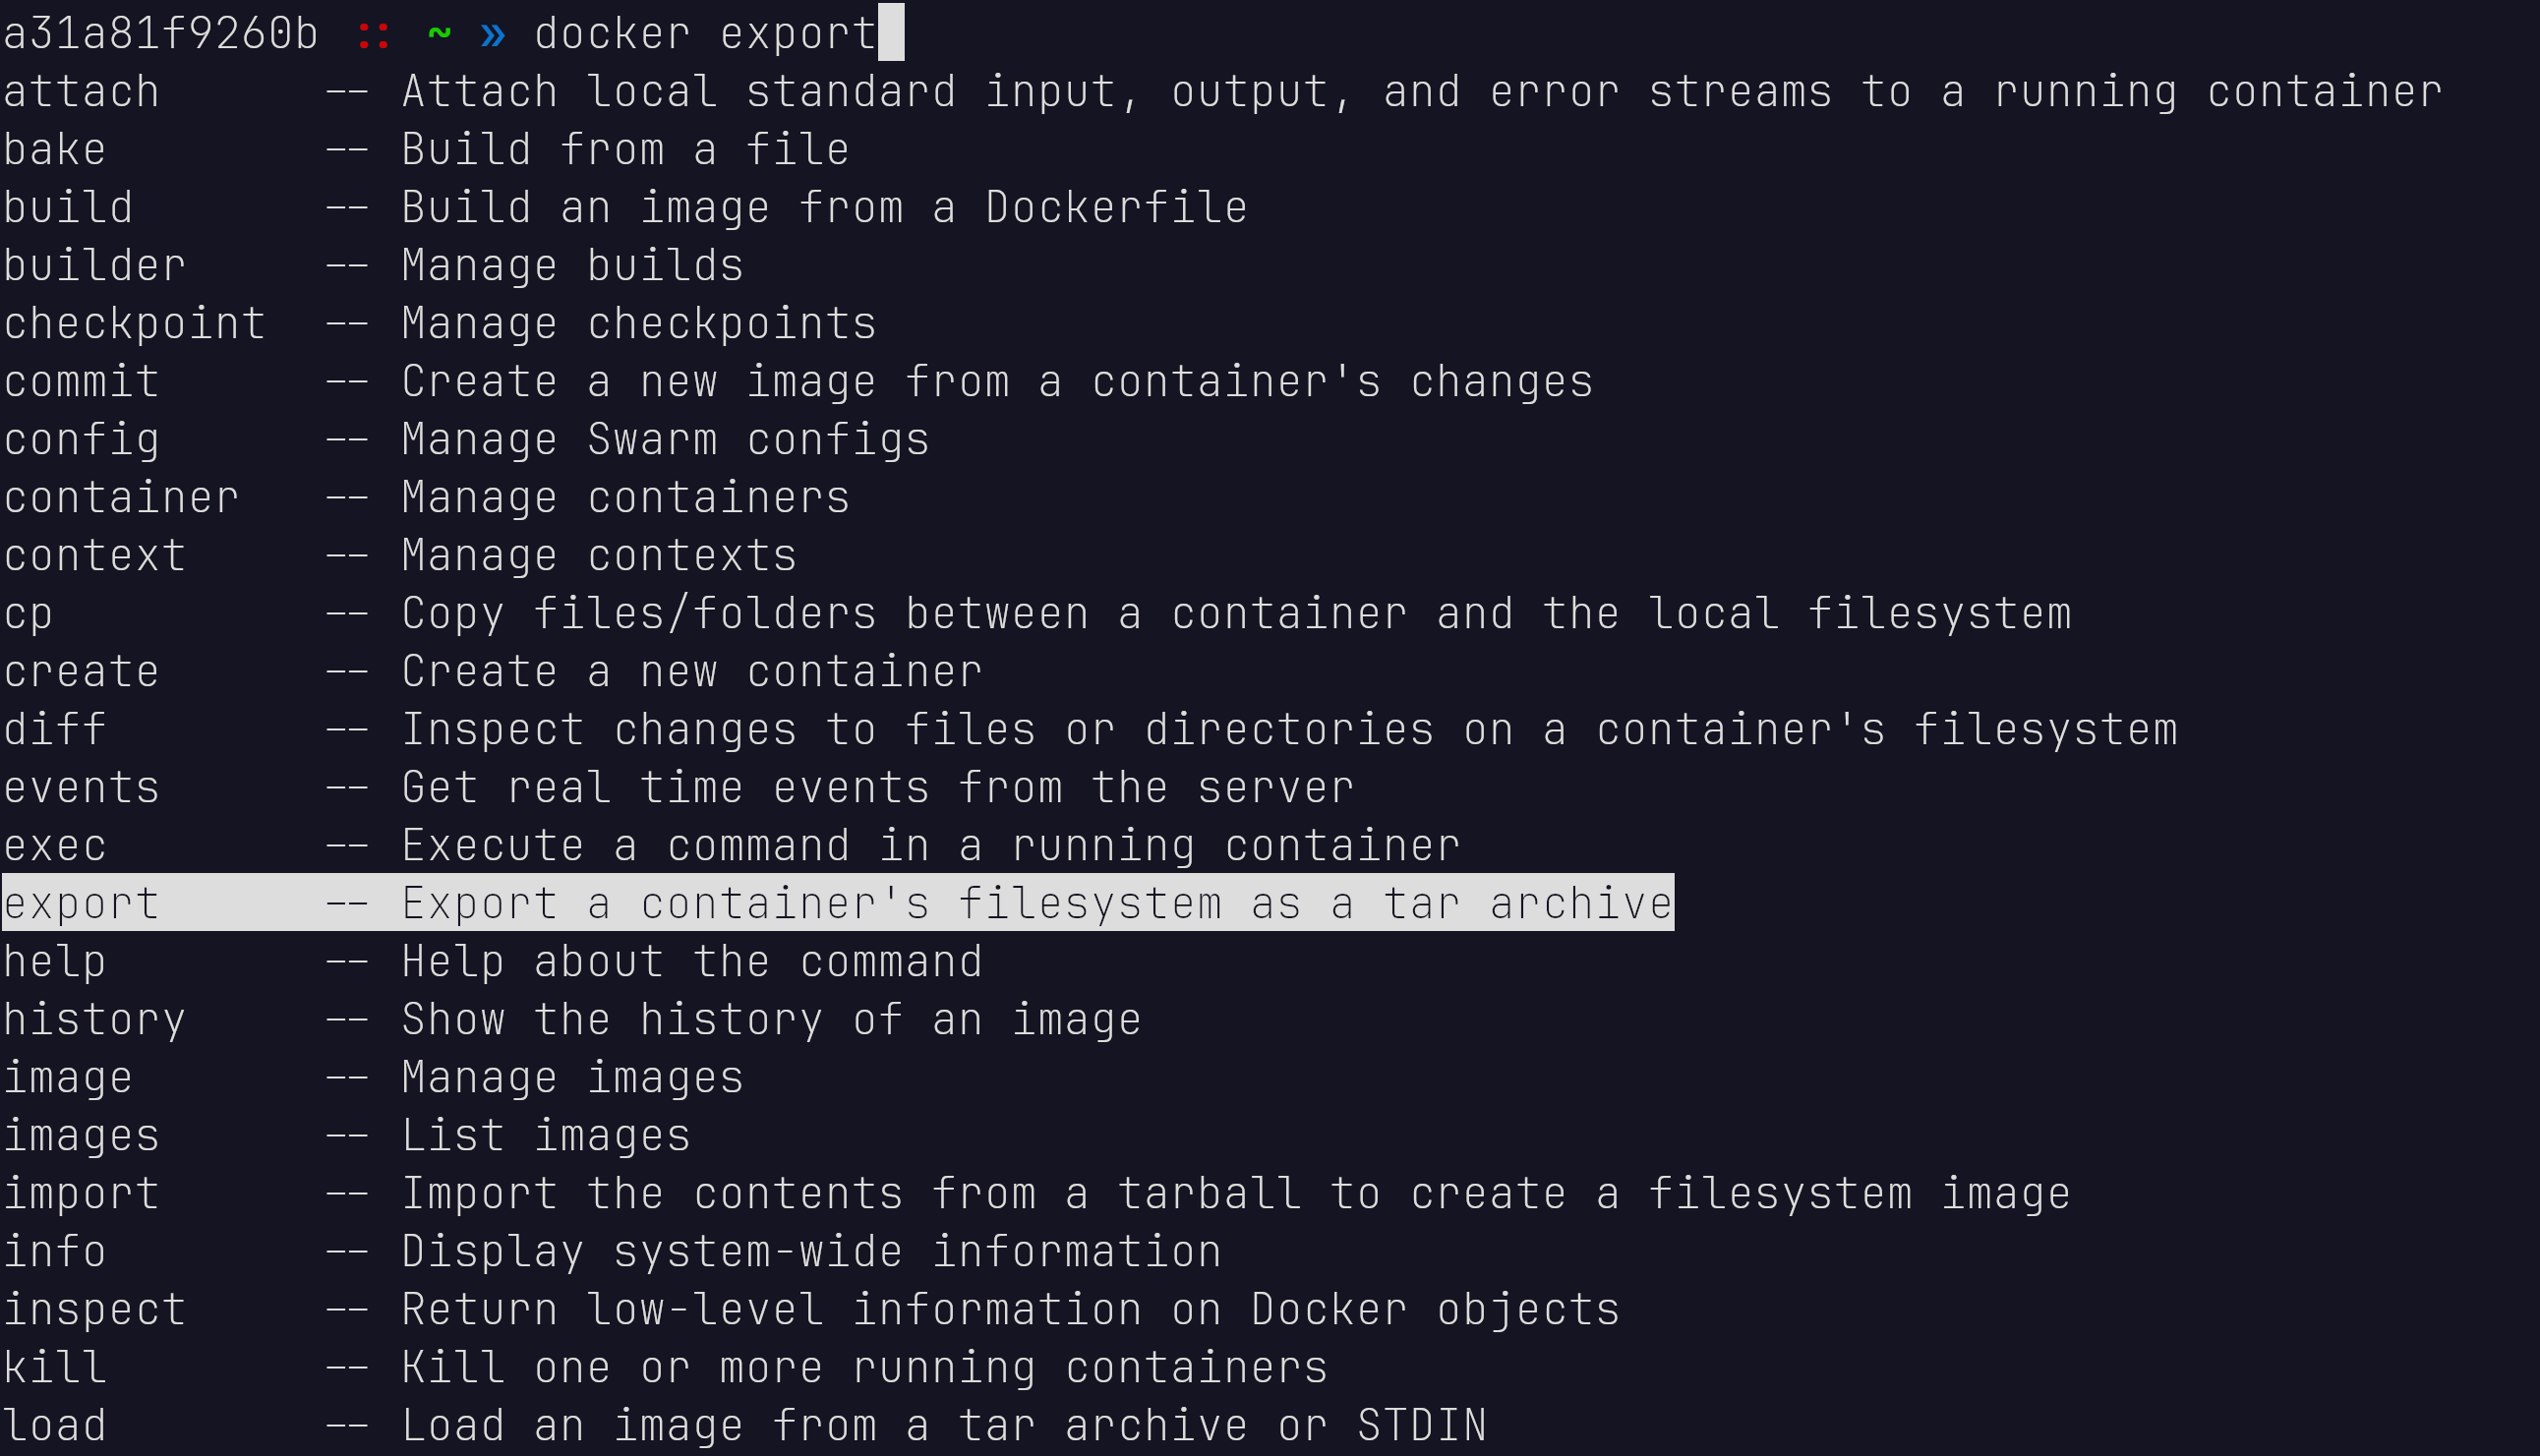2540x1456 pixels.
Task: Pick the images completion entry
Action: click(x=82, y=1136)
